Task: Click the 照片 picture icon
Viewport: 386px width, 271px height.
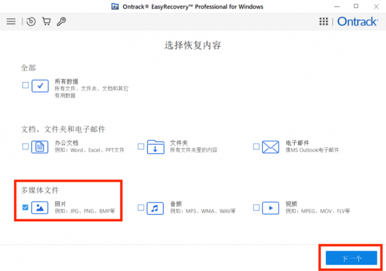Action: 40,208
